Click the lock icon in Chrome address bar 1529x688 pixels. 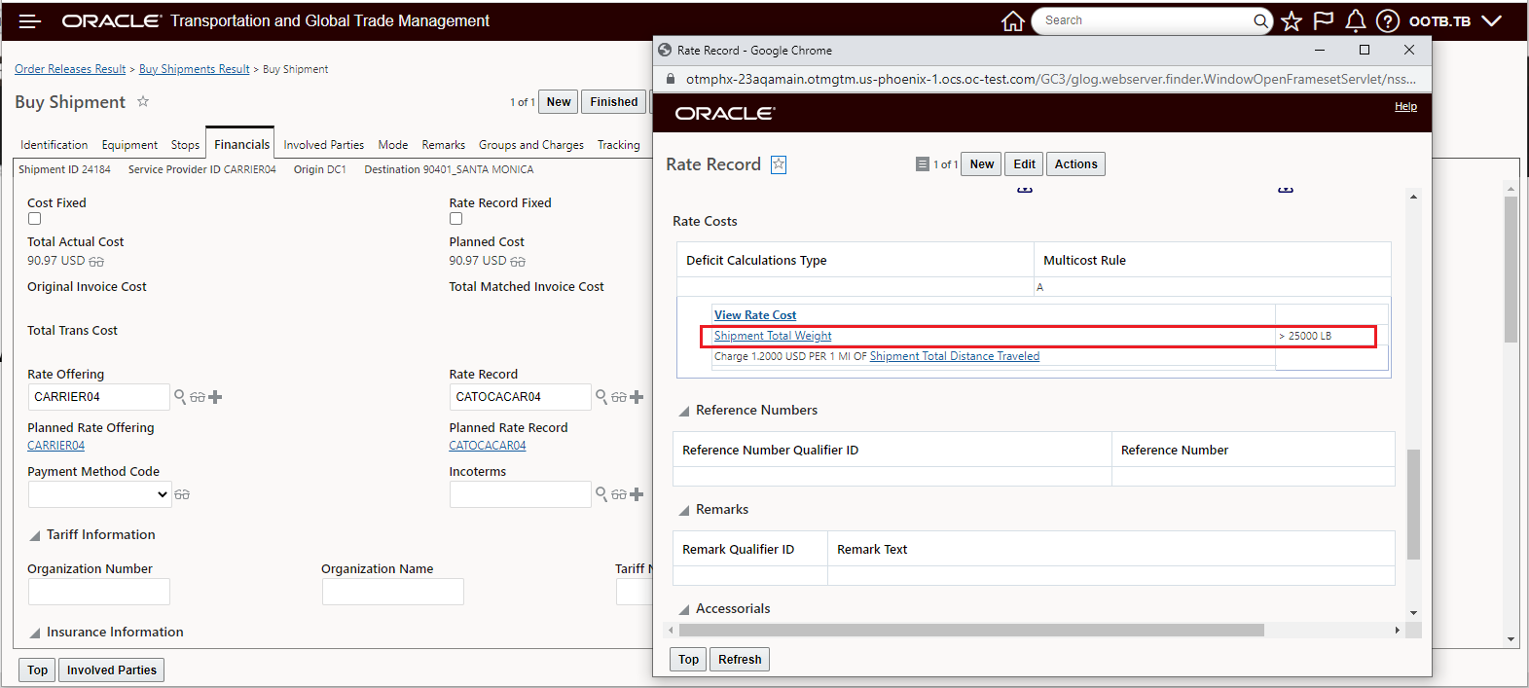click(670, 79)
